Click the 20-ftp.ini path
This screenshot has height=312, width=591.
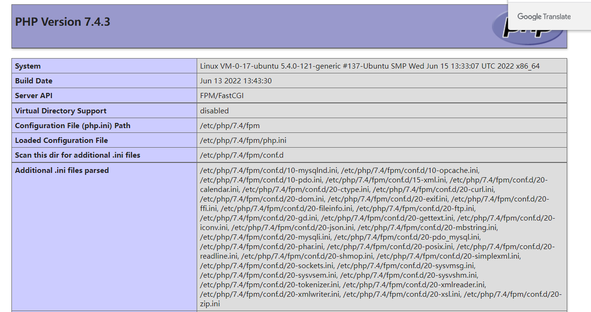415,209
